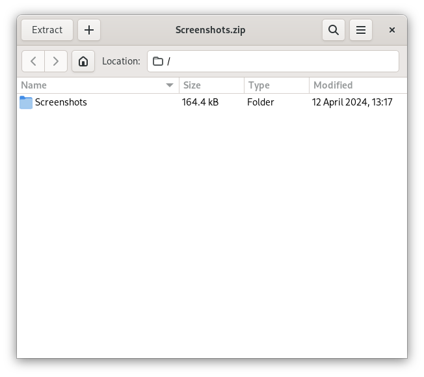The width and height of the screenshot is (424, 377).
Task: Click the folder icon in Location field
Action: pyautogui.click(x=158, y=61)
